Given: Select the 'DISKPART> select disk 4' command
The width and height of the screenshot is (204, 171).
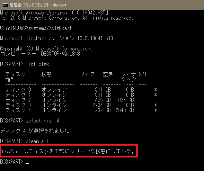Looking at the screenshot, I should 30,121.
